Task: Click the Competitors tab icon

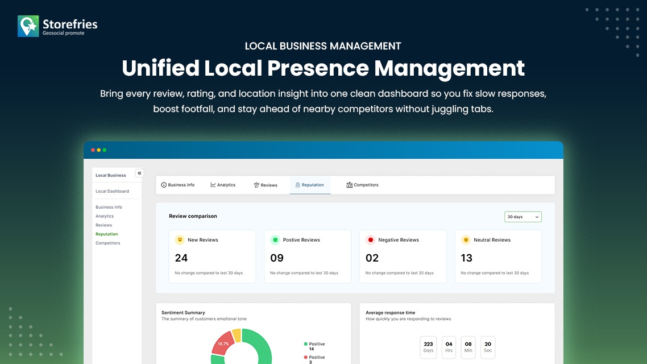Action: click(349, 185)
